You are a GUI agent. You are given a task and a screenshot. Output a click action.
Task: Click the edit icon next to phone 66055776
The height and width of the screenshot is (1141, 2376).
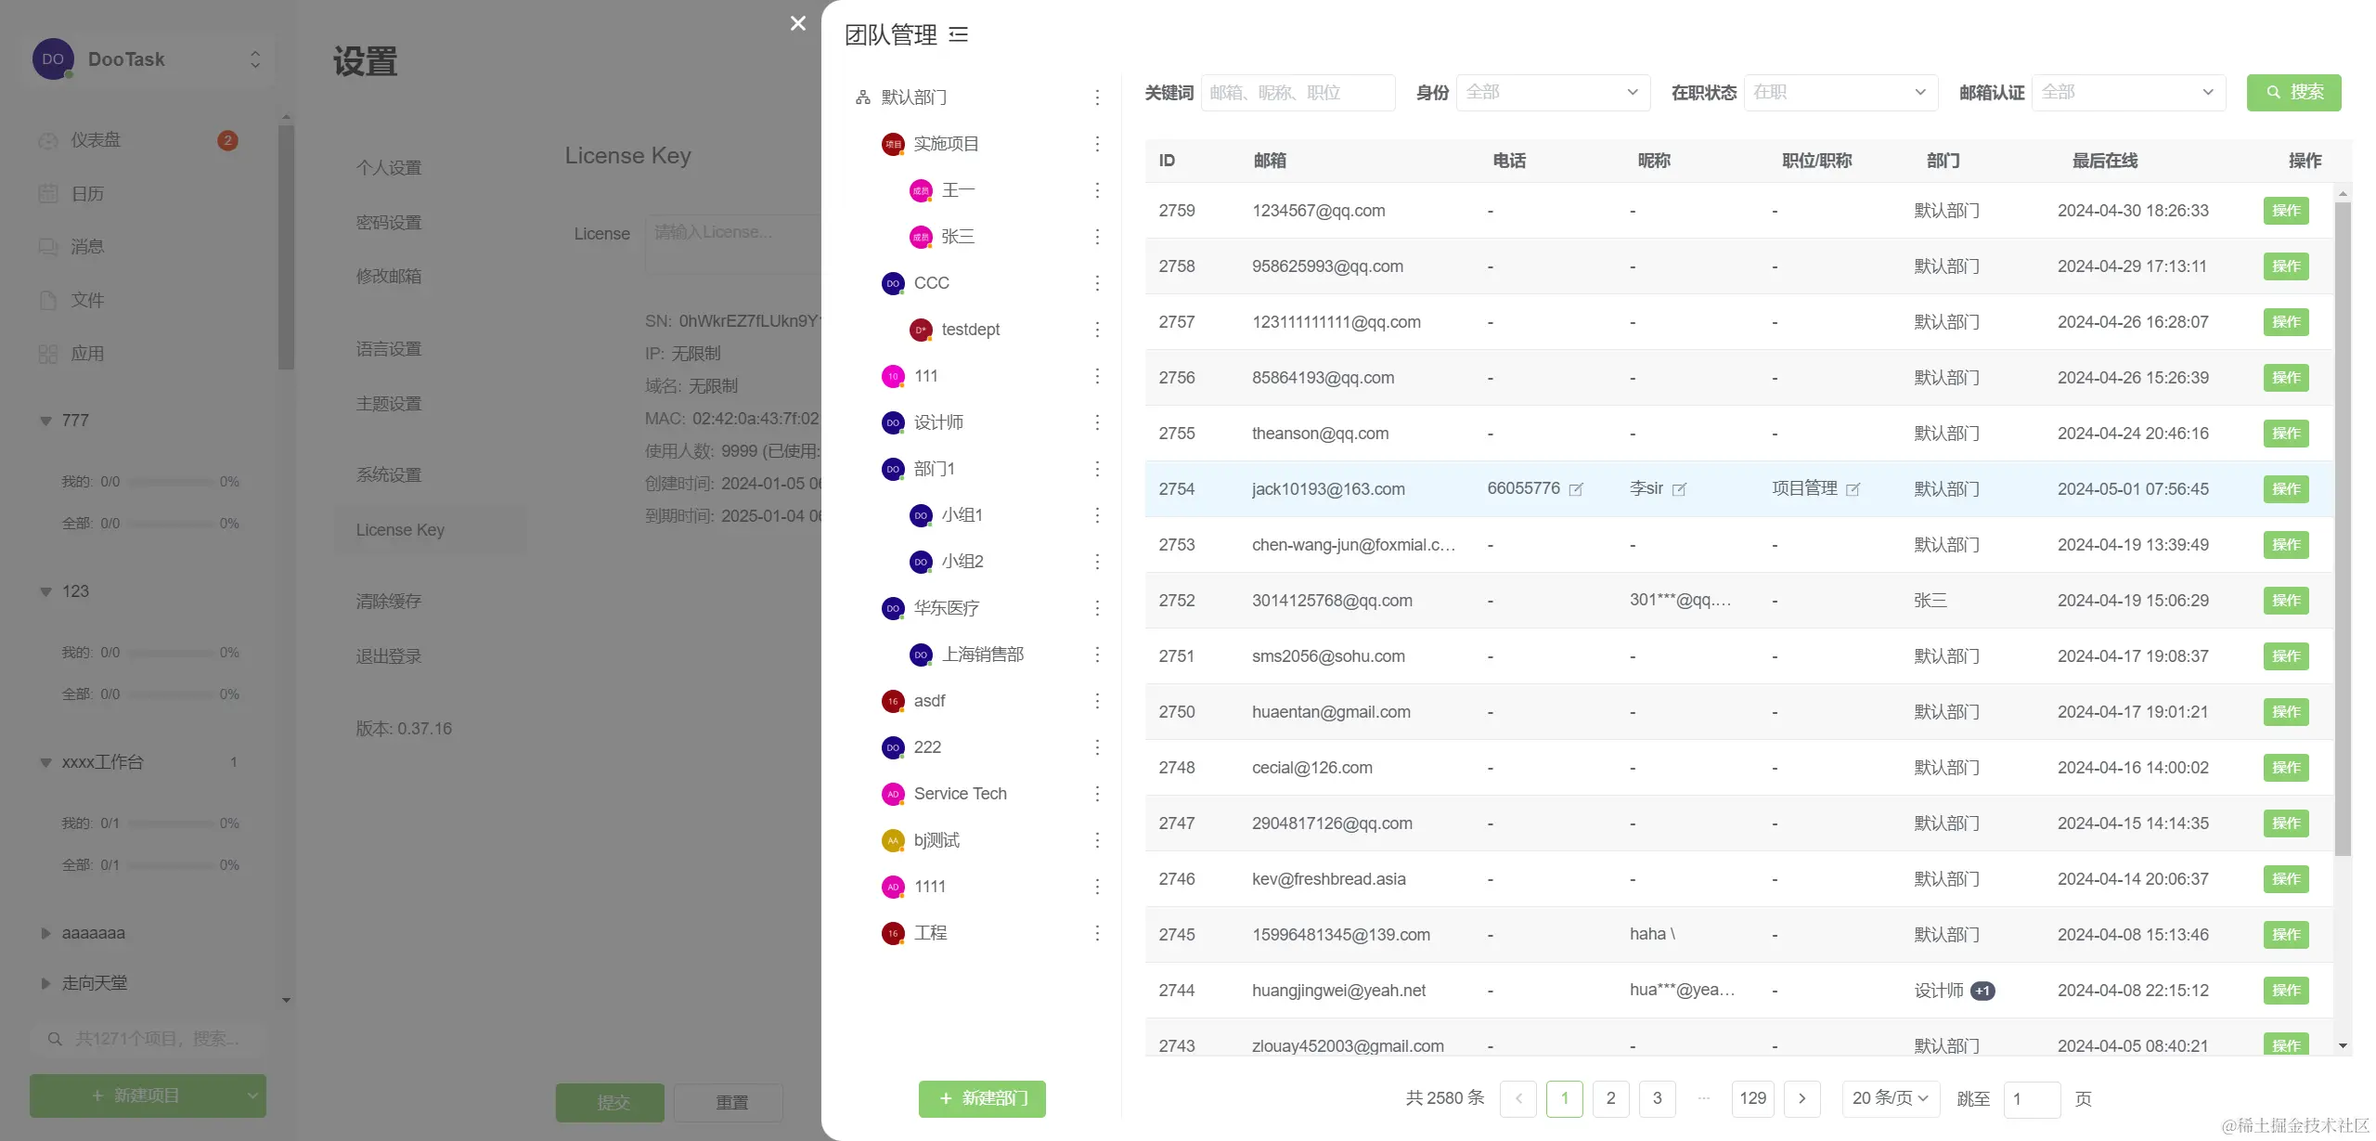tap(1576, 489)
